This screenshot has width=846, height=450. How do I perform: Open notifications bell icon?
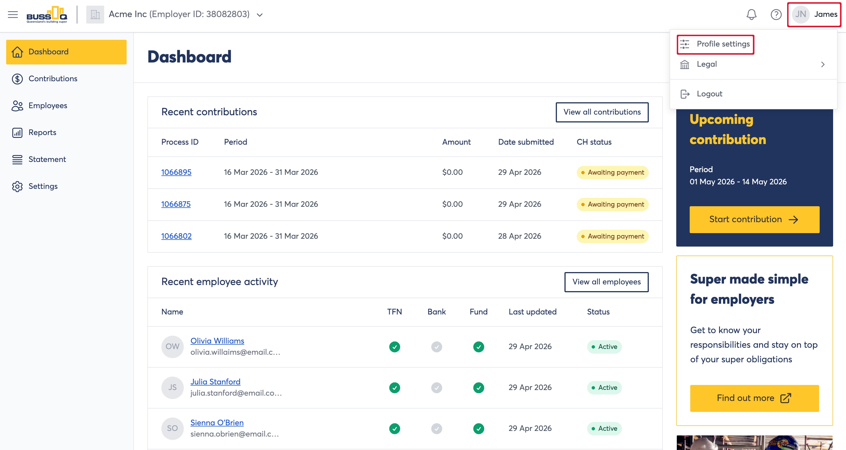(x=751, y=15)
